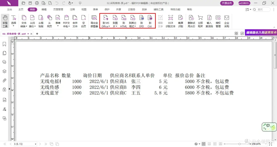
Task: Expand the left navigation panel arrow
Action: [9, 89]
